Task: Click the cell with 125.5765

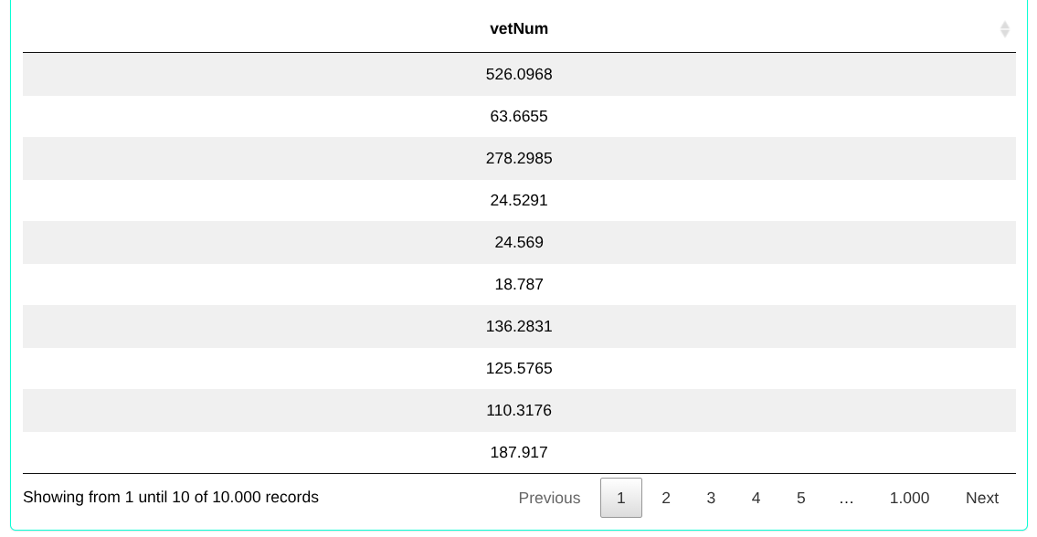Action: pyautogui.click(x=519, y=369)
